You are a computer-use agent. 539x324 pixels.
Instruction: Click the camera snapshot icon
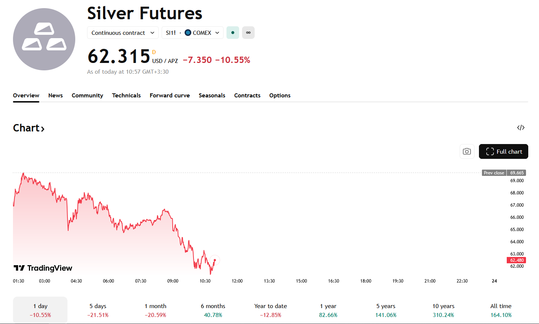[x=467, y=151]
